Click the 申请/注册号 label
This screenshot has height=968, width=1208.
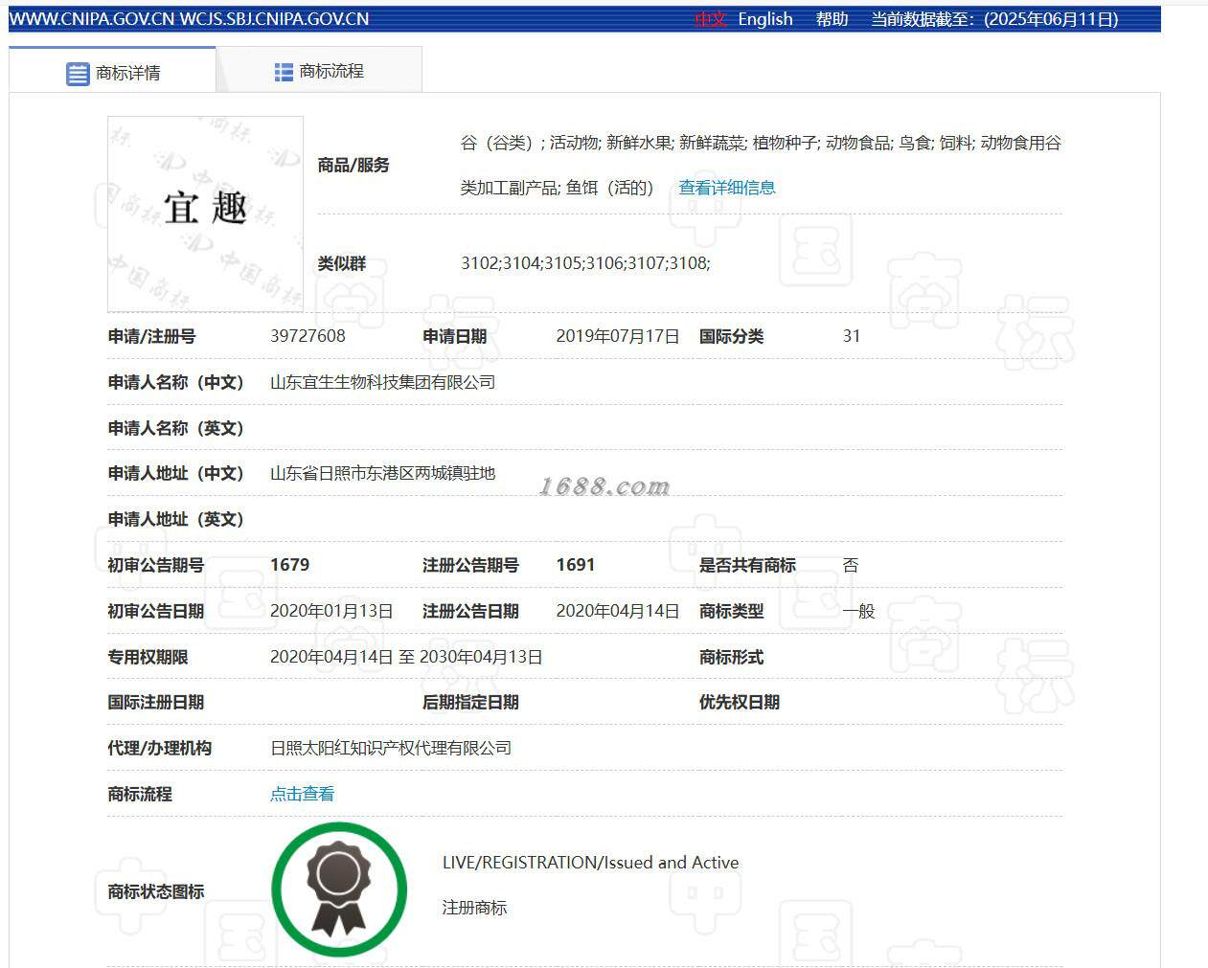click(x=151, y=336)
